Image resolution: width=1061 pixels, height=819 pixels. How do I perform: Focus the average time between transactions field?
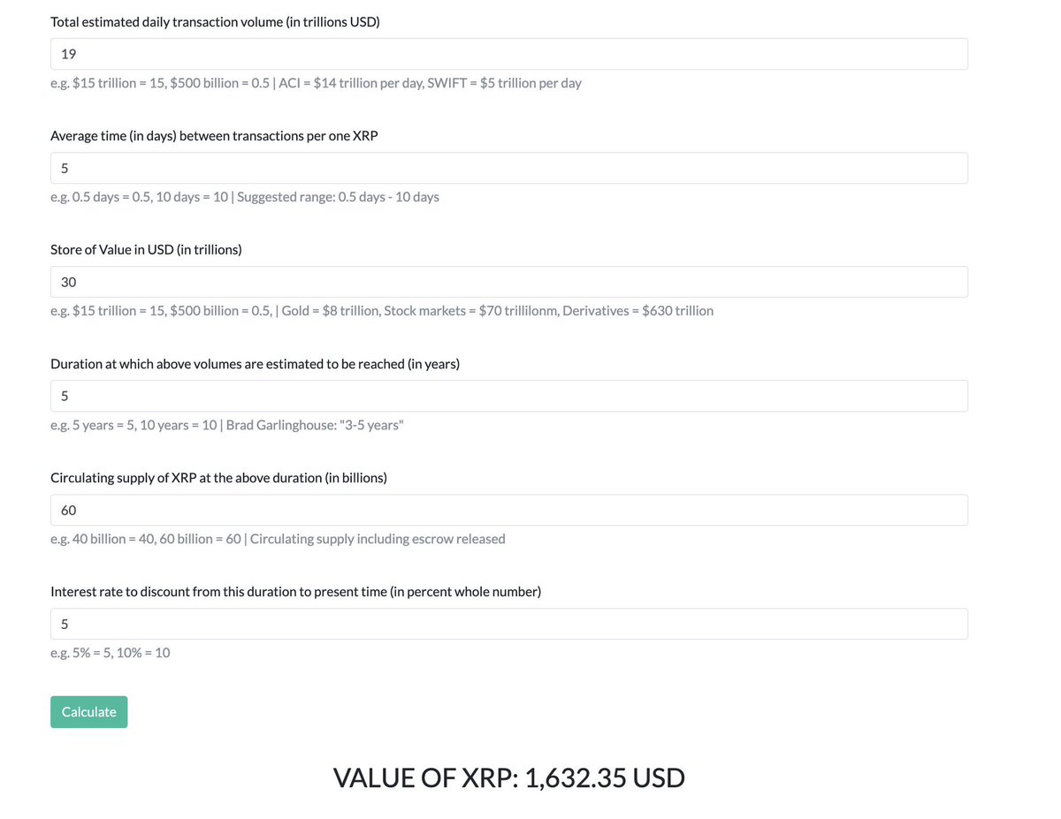click(508, 168)
